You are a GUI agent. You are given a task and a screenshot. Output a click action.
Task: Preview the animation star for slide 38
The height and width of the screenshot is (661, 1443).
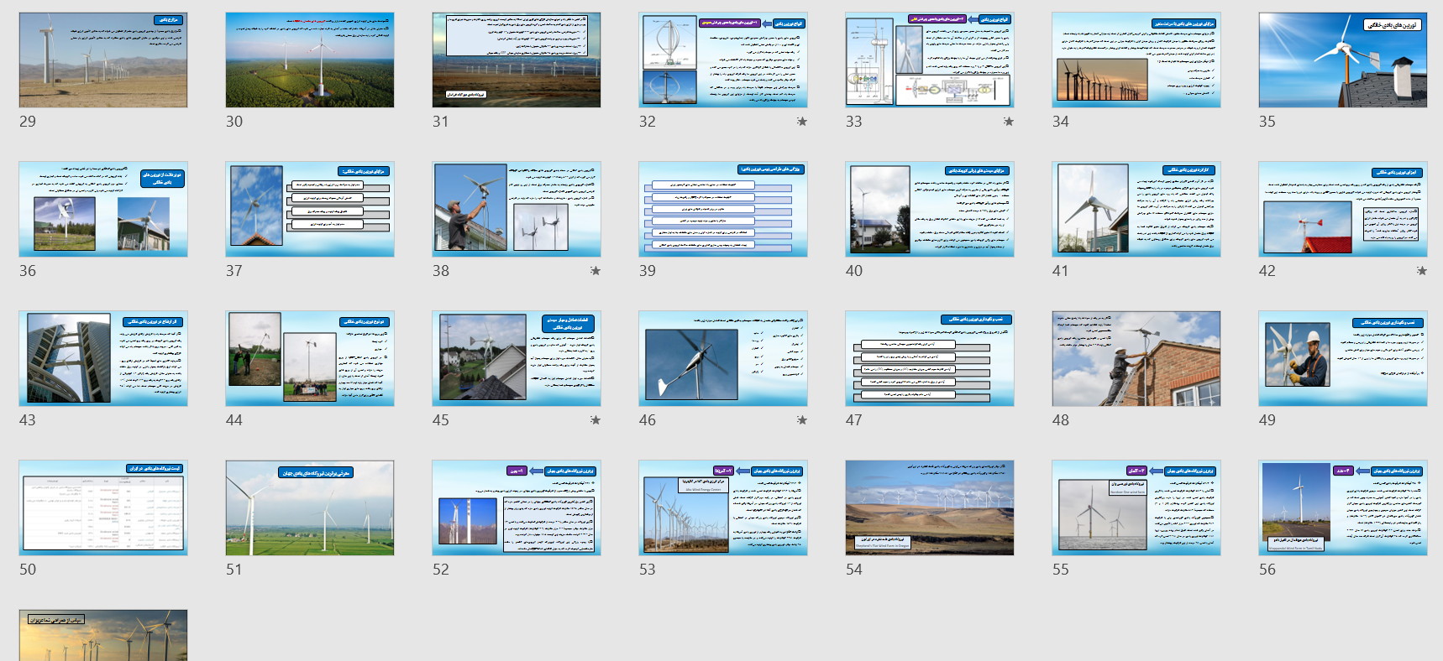pyautogui.click(x=595, y=271)
